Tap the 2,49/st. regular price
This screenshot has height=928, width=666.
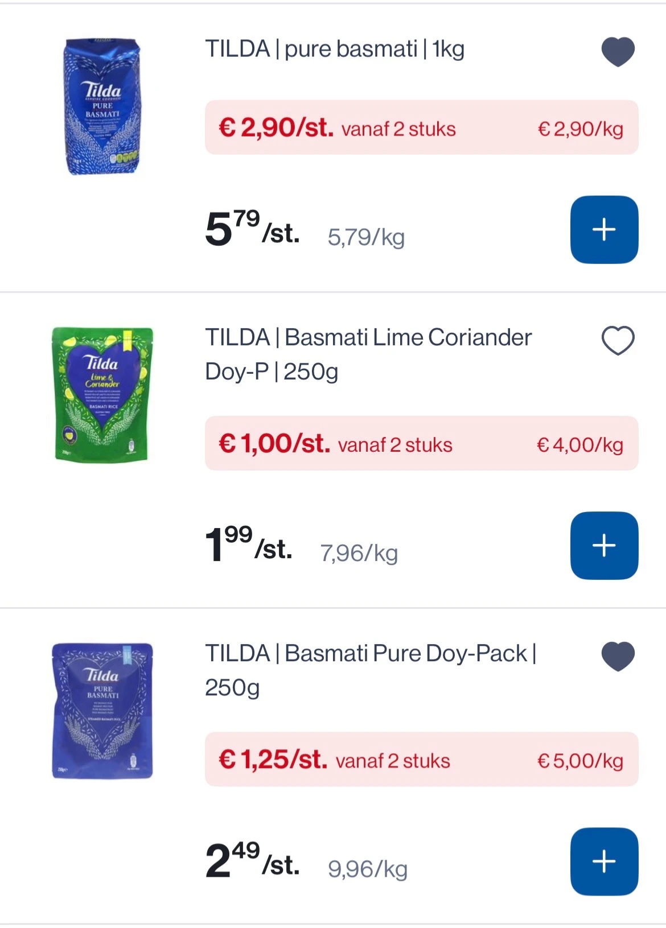click(x=252, y=861)
